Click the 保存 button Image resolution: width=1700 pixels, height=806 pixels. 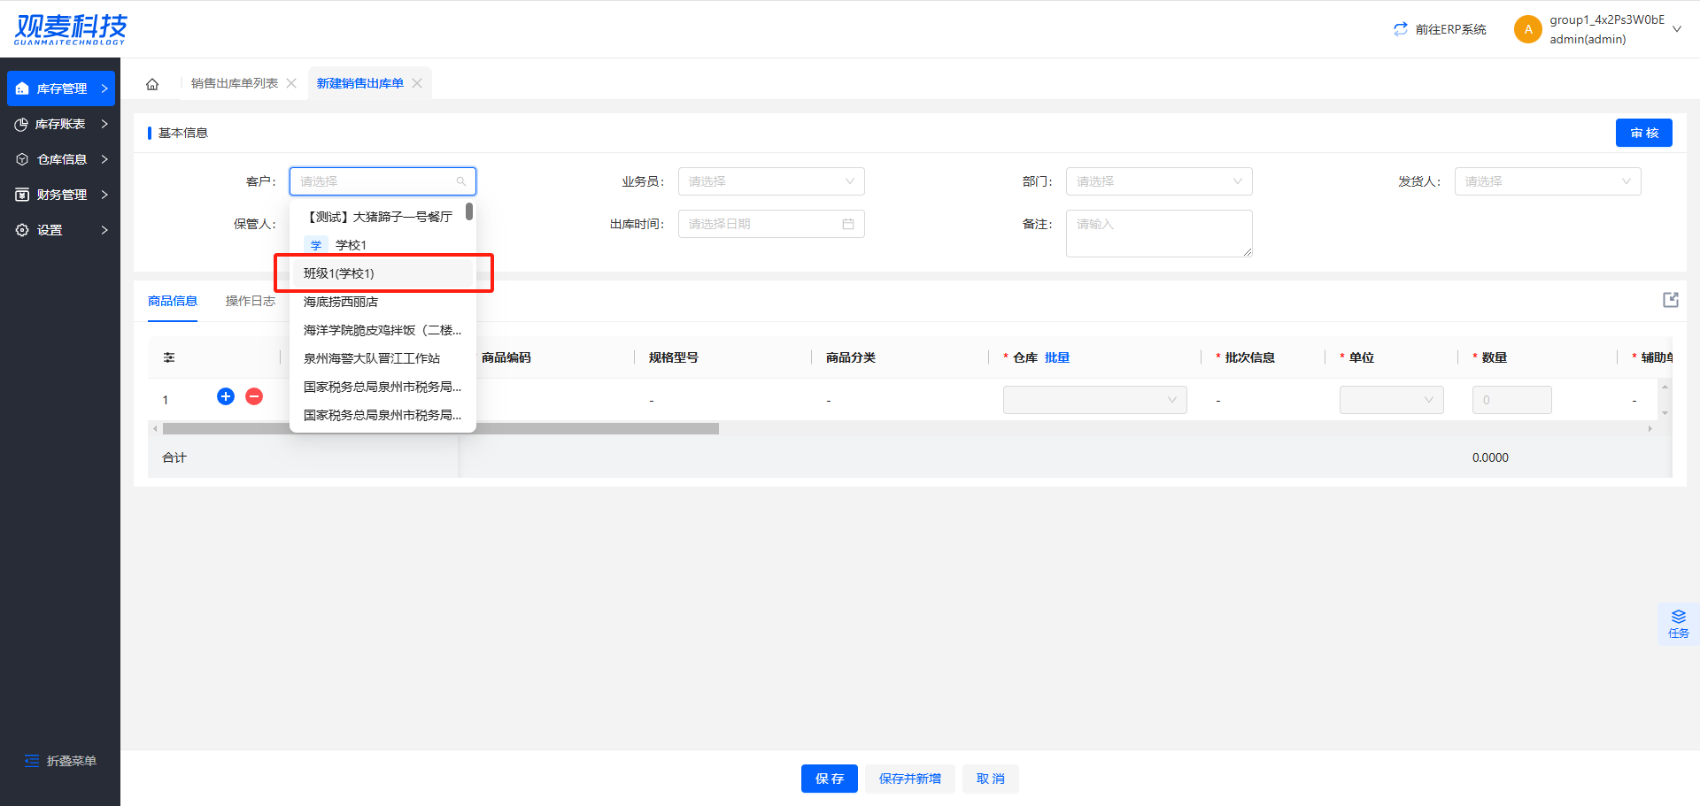click(x=830, y=779)
